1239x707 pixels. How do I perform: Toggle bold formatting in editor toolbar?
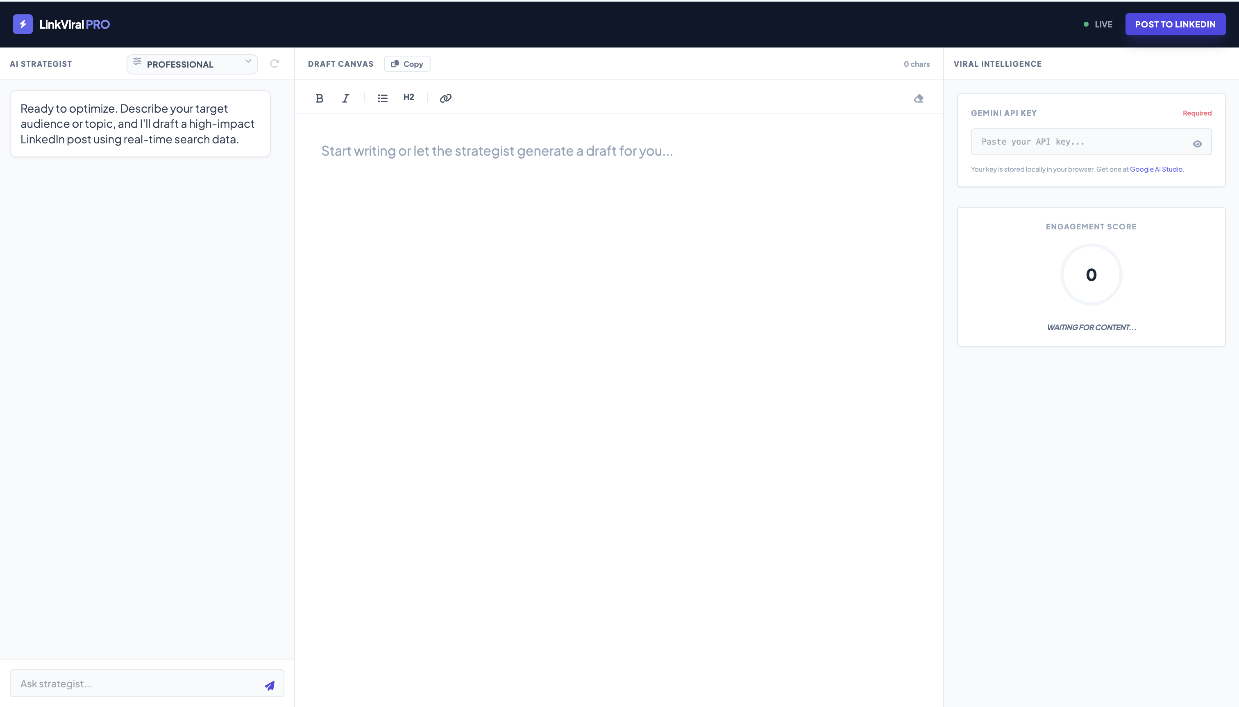[x=319, y=98]
